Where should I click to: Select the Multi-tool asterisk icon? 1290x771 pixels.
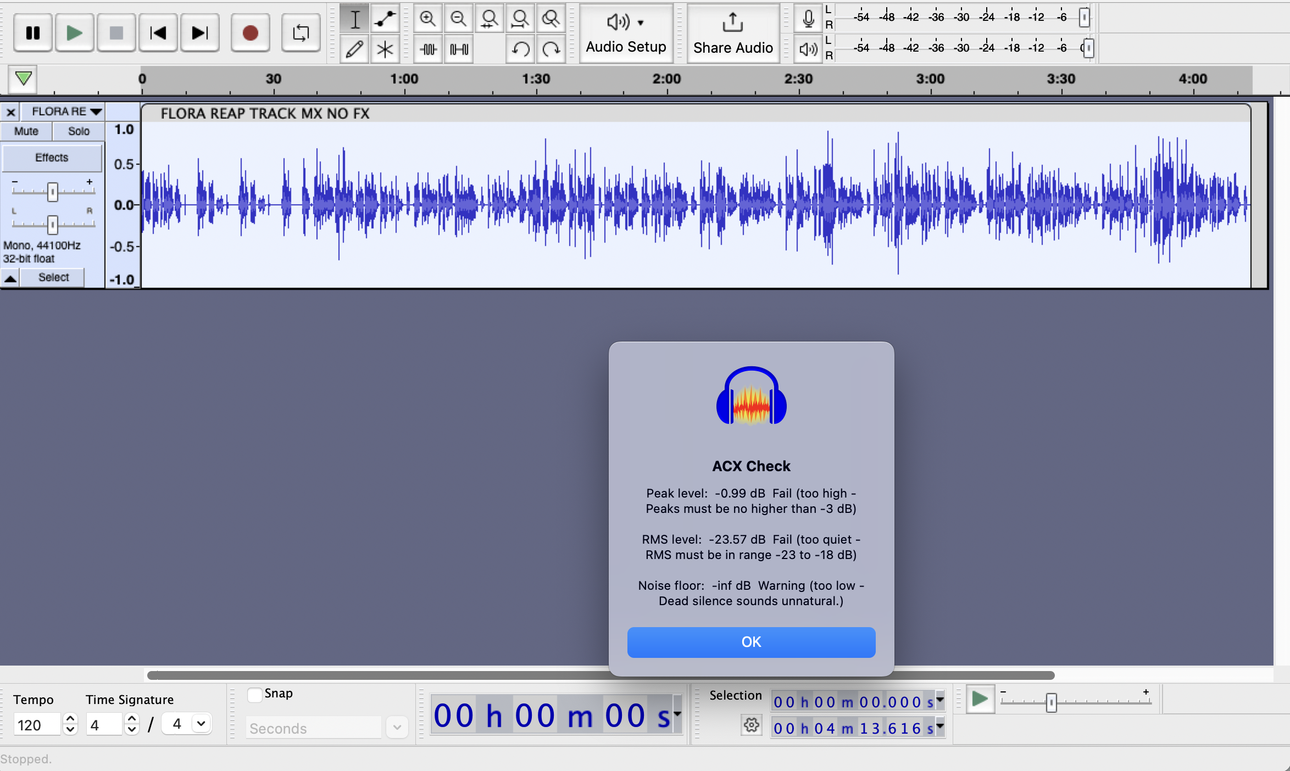tap(385, 49)
